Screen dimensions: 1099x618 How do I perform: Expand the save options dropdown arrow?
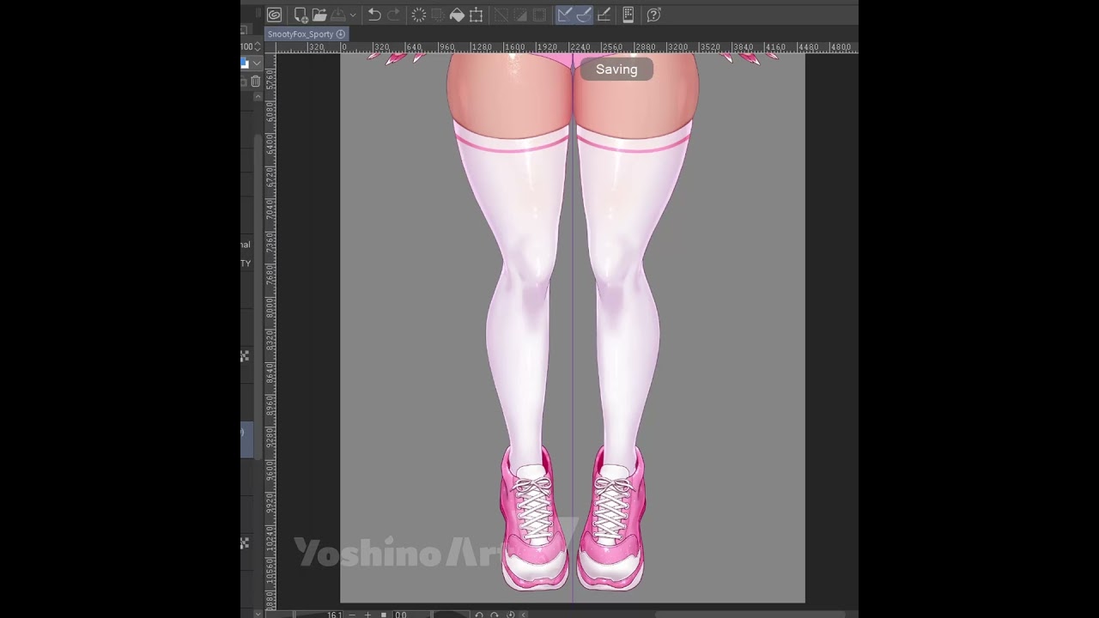click(x=352, y=15)
